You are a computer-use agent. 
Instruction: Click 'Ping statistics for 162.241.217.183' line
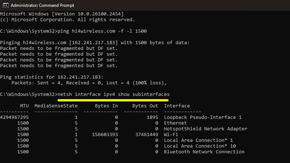[52, 77]
